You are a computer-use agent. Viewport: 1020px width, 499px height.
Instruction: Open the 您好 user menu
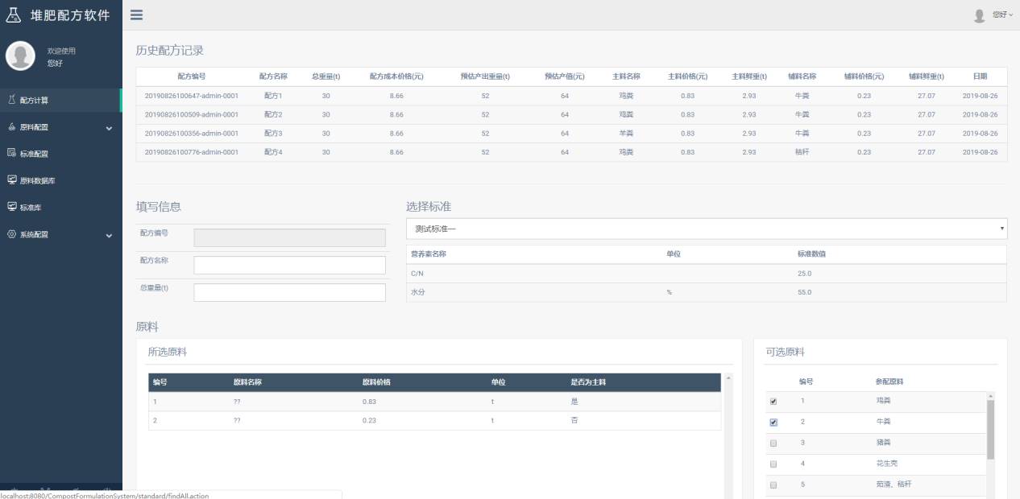pos(1001,15)
